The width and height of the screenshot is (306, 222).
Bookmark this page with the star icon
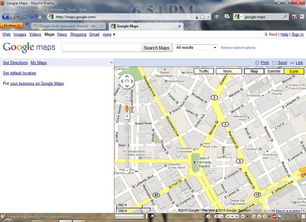coord(202,17)
